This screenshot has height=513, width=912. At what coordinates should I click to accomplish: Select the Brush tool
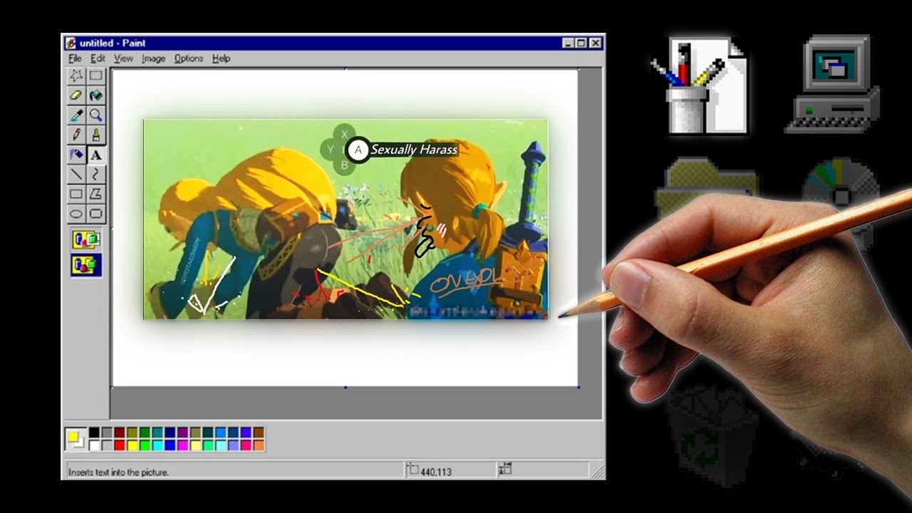click(95, 135)
